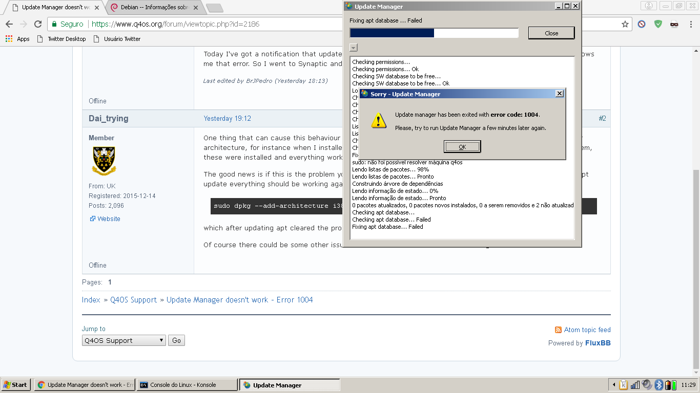Click the Bluetooth tray icon
The width and height of the screenshot is (700, 393).
[659, 385]
